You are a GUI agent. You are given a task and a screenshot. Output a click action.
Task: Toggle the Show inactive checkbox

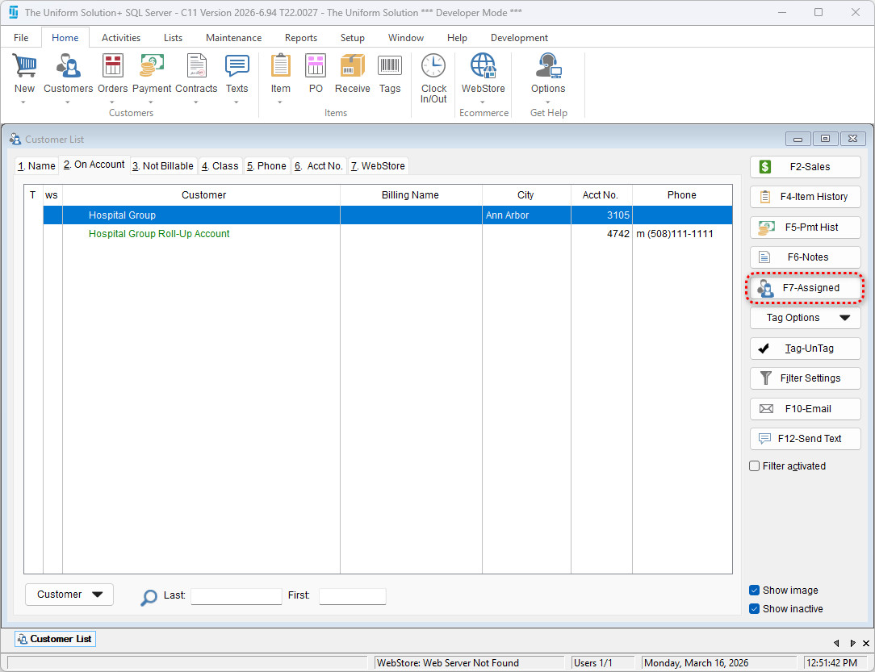(755, 609)
